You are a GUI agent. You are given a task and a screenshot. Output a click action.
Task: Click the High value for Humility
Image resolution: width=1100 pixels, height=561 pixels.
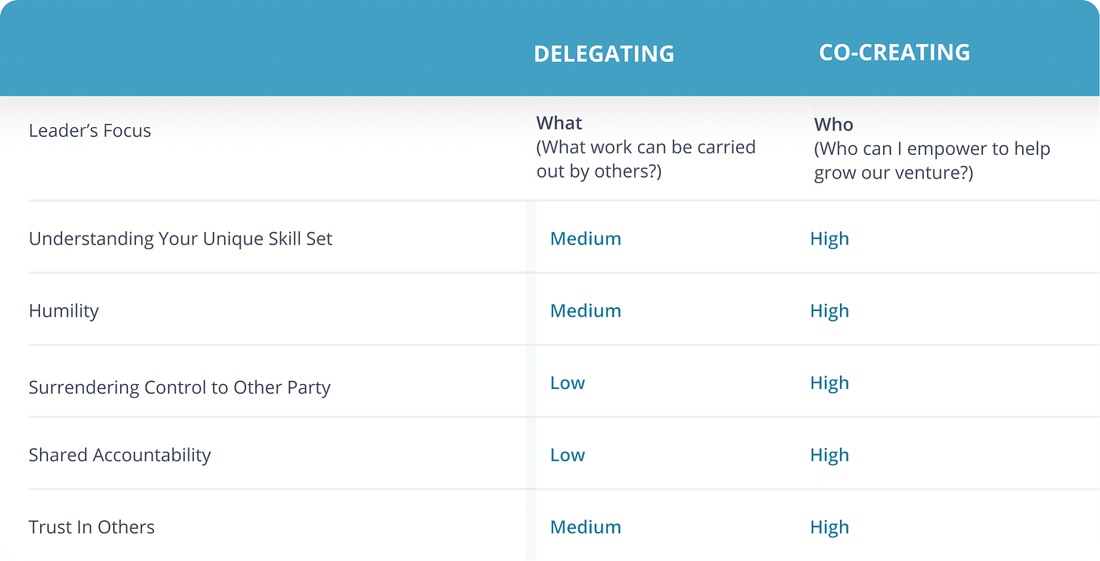(x=830, y=310)
